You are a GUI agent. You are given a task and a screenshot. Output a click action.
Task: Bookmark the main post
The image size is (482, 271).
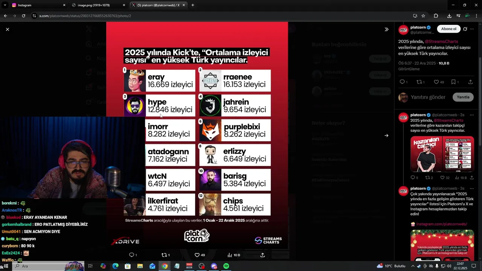(453, 82)
